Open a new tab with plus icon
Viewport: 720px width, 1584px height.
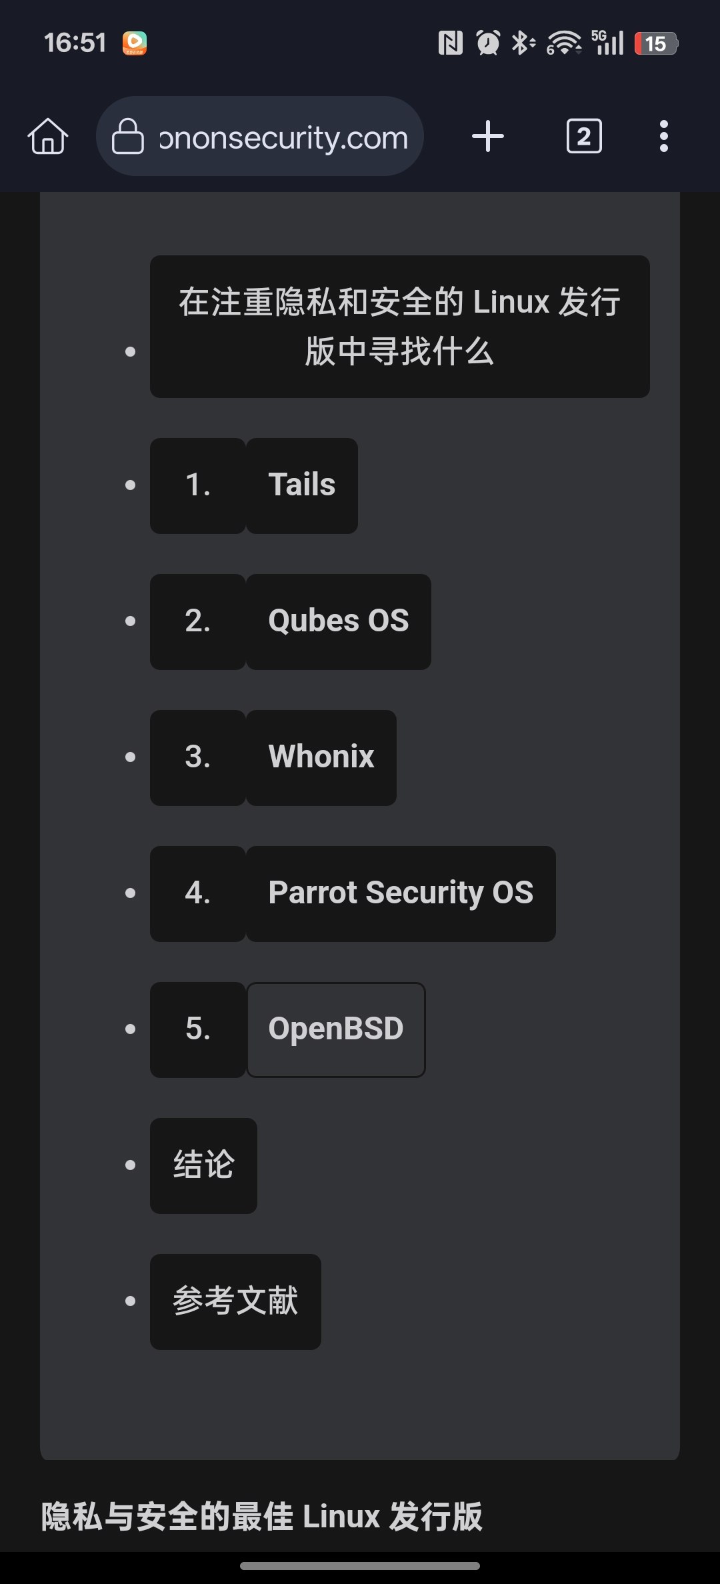(x=488, y=137)
